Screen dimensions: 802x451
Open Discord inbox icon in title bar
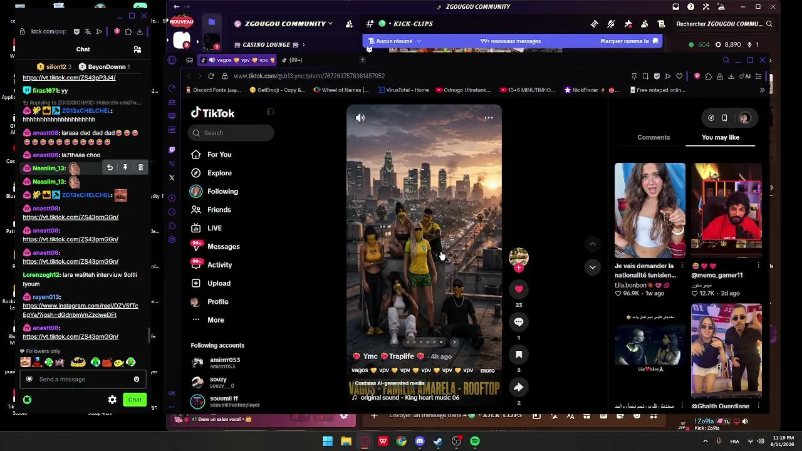click(676, 7)
